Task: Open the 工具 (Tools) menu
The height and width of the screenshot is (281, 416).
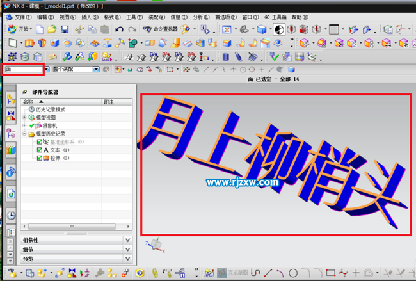Action: (x=134, y=17)
